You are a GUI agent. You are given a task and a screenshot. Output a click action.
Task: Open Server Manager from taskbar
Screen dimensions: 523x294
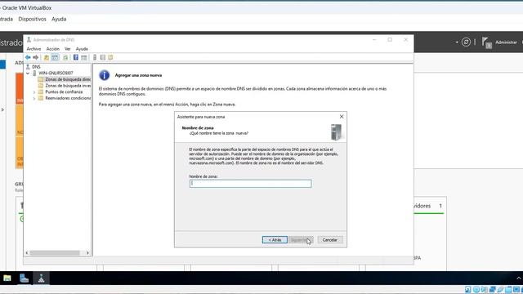(24, 278)
